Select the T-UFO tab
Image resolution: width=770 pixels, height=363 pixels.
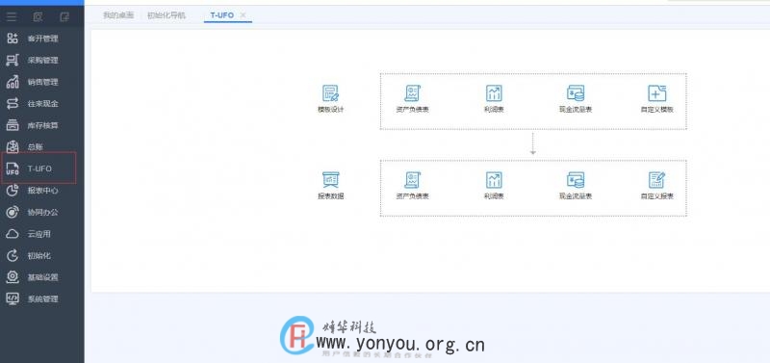tap(222, 15)
